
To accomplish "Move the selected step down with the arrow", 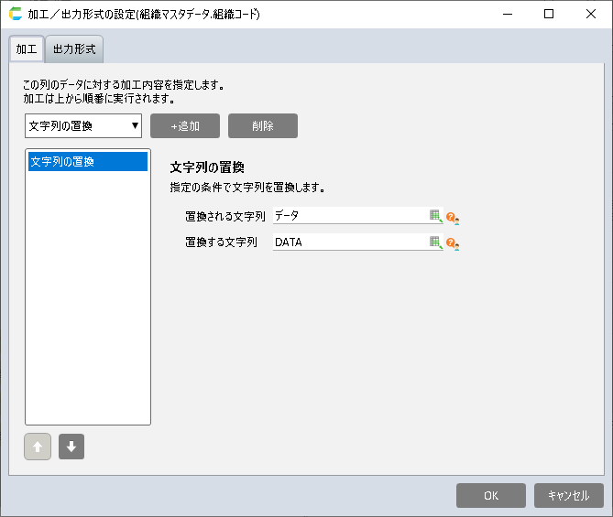I will 71,447.
